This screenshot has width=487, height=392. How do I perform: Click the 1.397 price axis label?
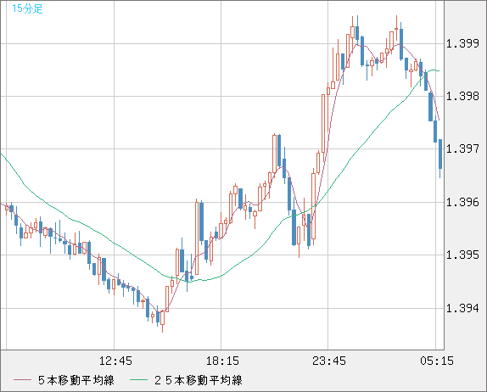462,148
